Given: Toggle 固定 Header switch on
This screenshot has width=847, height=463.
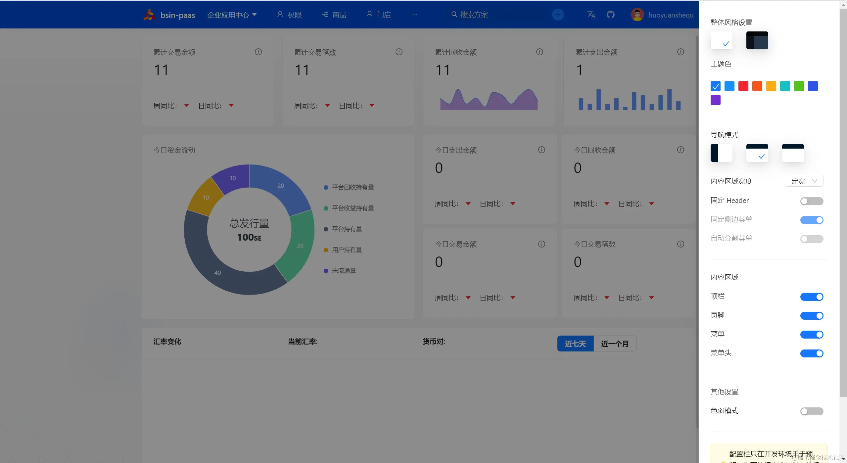Looking at the screenshot, I should click(x=811, y=201).
